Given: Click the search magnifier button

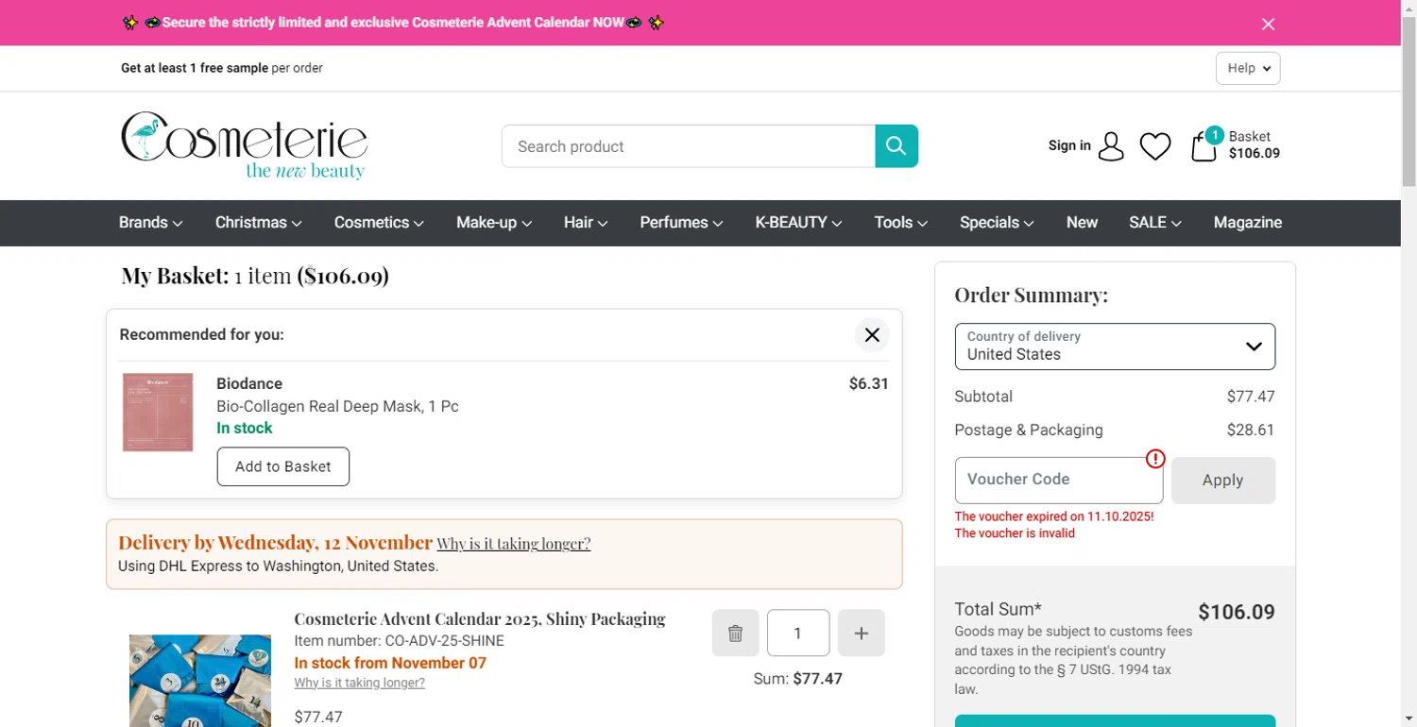Looking at the screenshot, I should [x=896, y=146].
